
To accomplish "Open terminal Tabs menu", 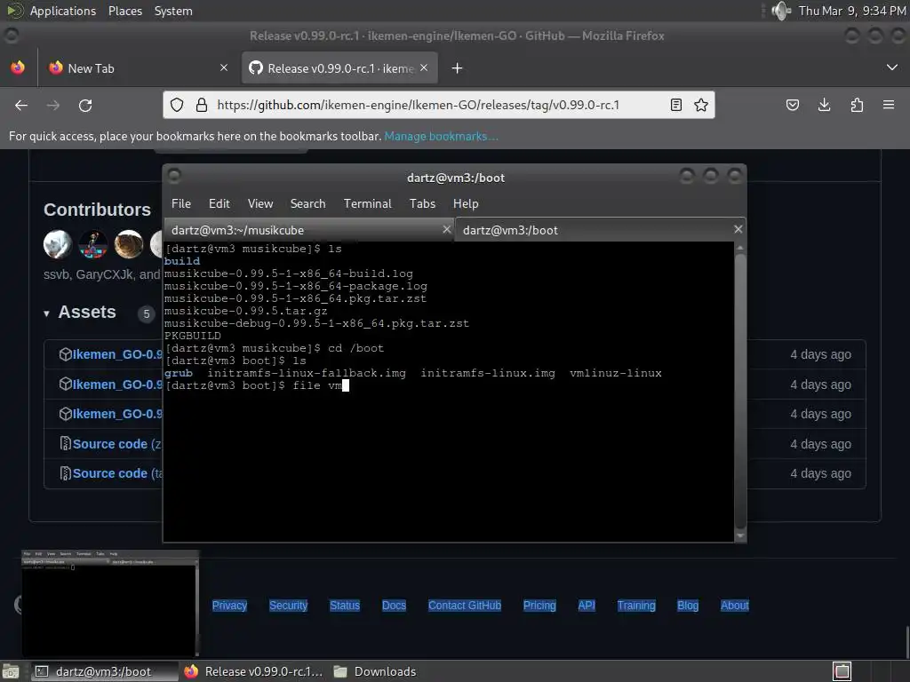I will pyautogui.click(x=422, y=203).
